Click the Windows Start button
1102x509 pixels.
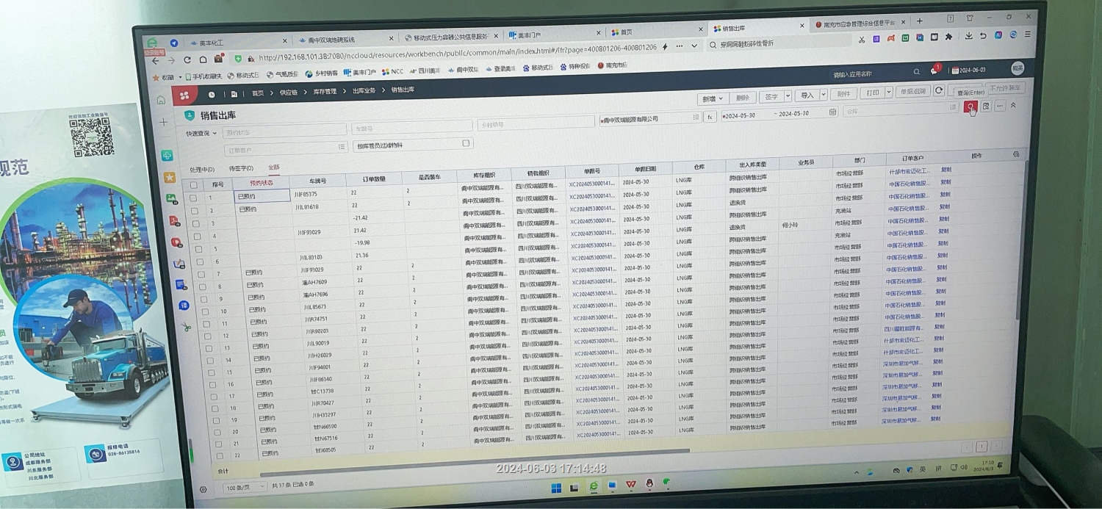(556, 488)
